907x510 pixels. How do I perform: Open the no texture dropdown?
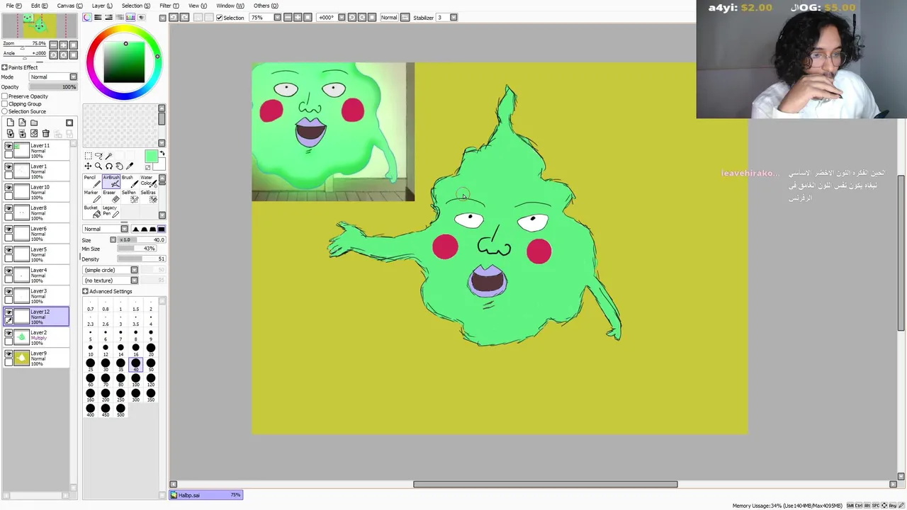pyautogui.click(x=111, y=280)
